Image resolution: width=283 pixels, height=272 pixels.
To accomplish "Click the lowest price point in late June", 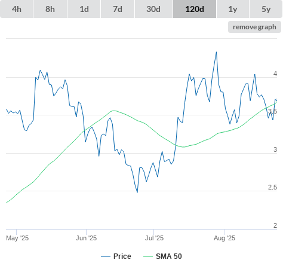I will tap(137, 192).
